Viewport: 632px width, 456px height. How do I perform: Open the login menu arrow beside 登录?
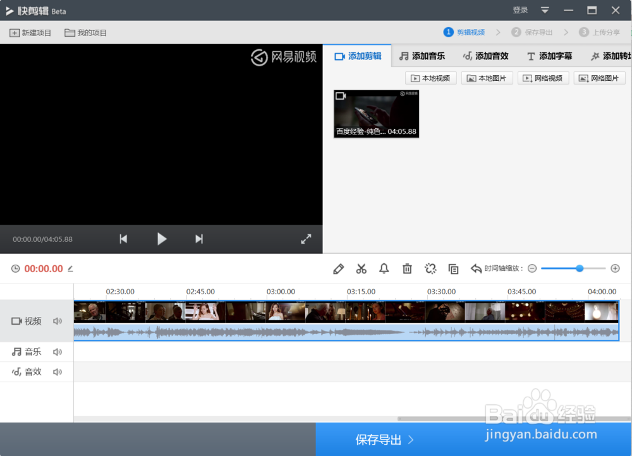click(544, 10)
